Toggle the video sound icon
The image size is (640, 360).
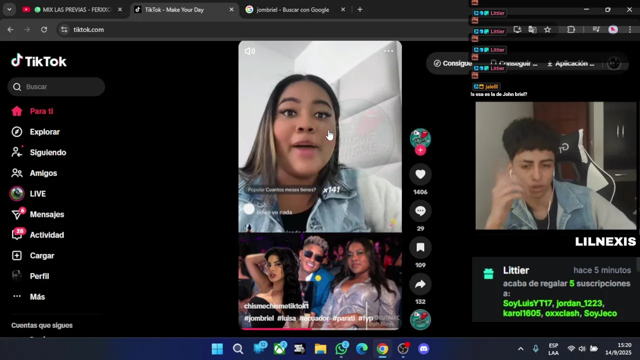(x=249, y=51)
